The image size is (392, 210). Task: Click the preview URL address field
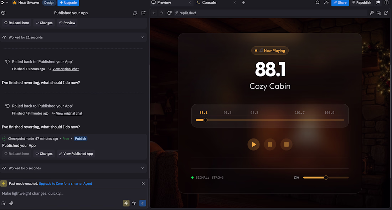[x=270, y=13]
